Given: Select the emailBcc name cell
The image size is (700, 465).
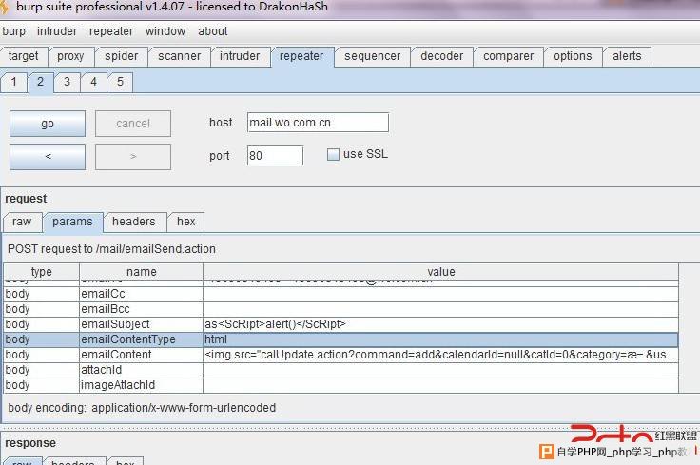Looking at the screenshot, I should (x=141, y=309).
